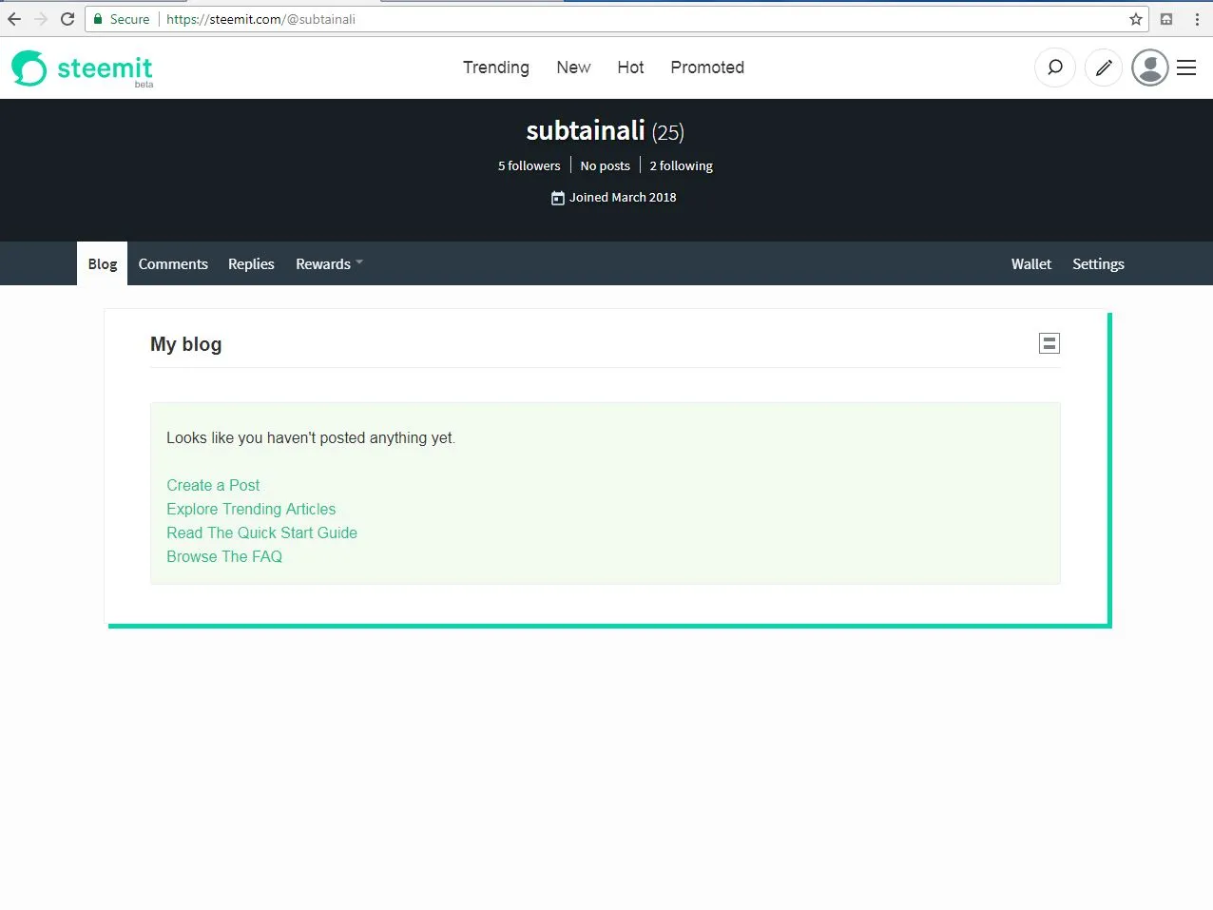Viewport: 1213px width, 910px height.
Task: Switch to the Replies tab
Action: (251, 264)
